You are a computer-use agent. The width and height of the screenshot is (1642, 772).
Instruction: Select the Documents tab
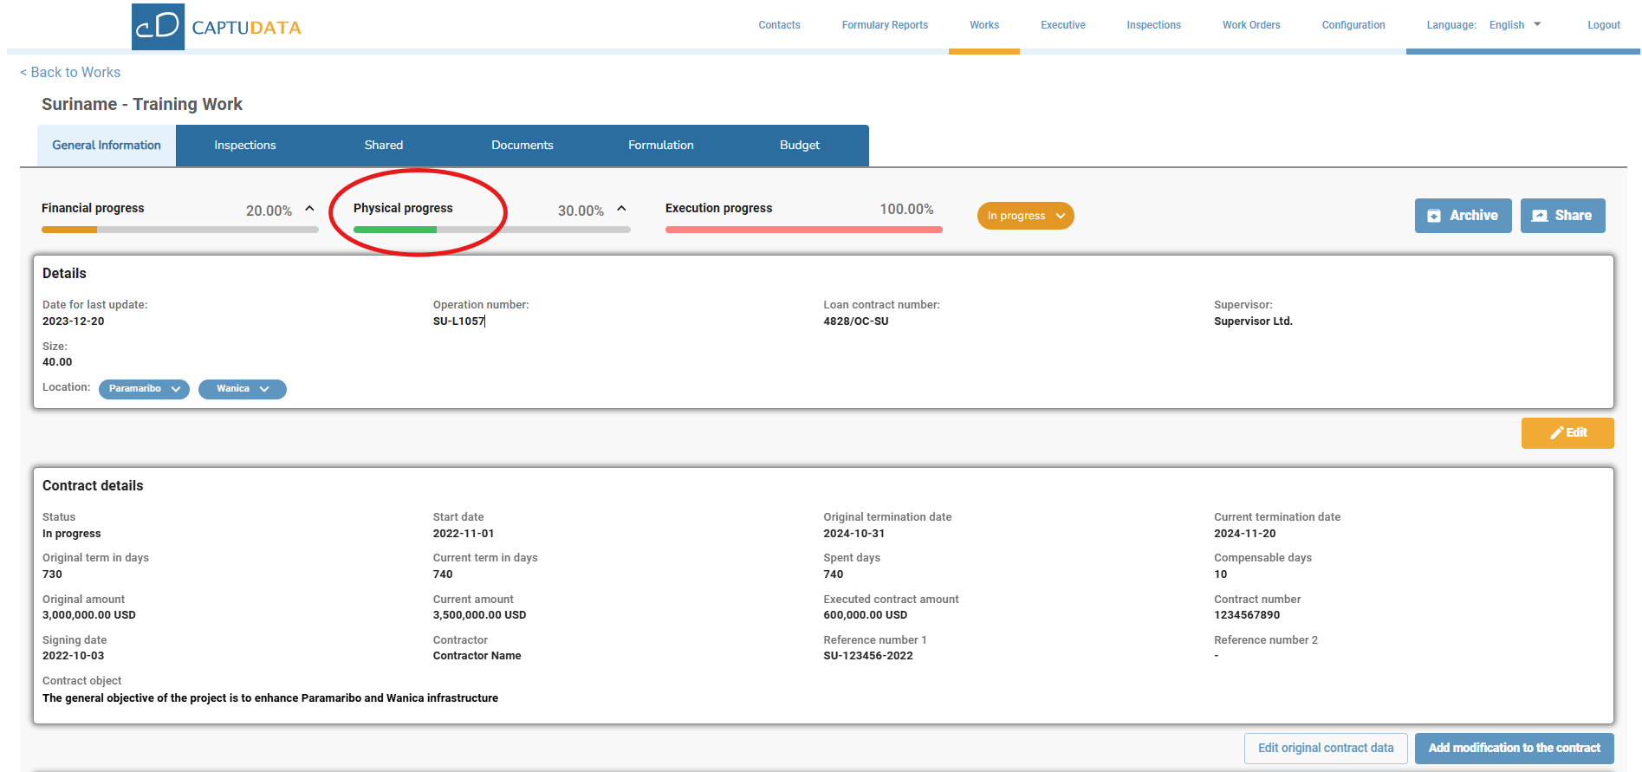click(522, 146)
